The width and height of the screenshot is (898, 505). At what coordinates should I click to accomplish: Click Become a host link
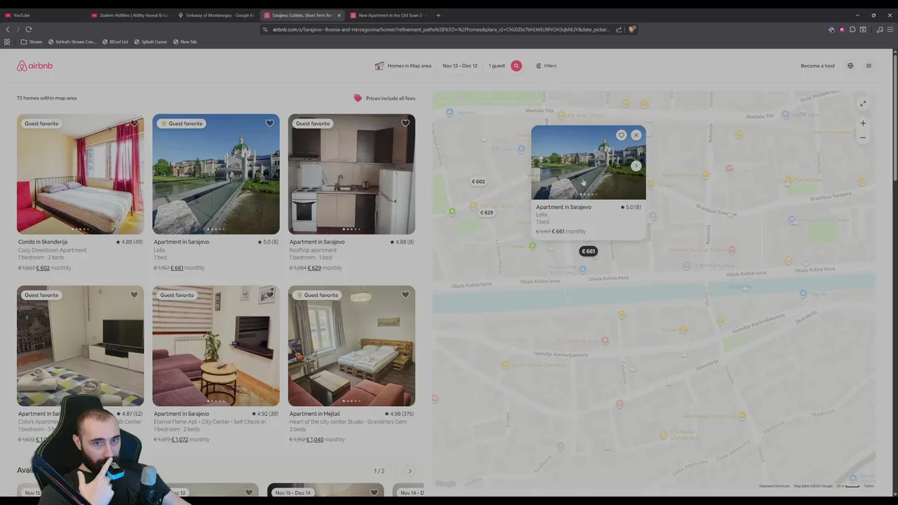point(817,66)
